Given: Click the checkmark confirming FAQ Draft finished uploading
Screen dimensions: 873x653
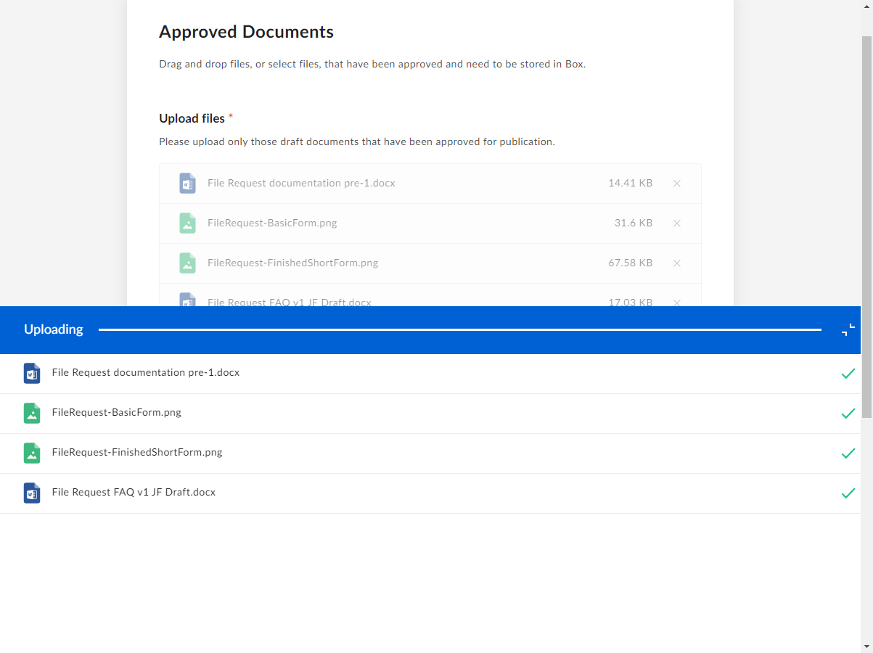Looking at the screenshot, I should (848, 493).
